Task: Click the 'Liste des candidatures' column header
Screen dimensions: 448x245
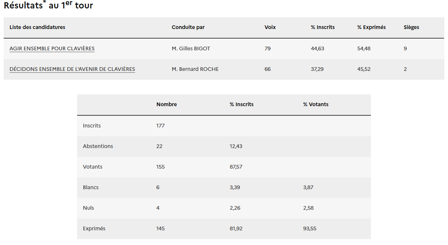Action: click(37, 27)
